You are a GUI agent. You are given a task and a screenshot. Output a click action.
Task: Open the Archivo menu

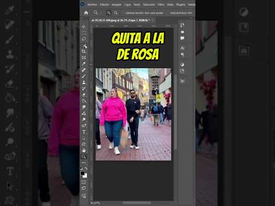point(92,5)
